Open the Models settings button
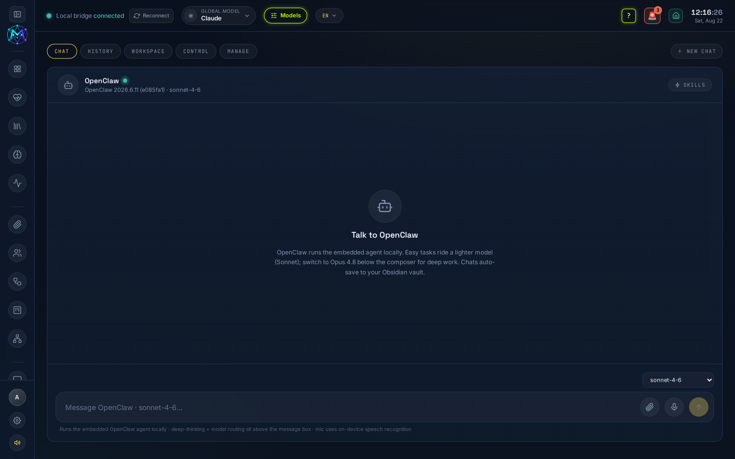 (x=286, y=16)
